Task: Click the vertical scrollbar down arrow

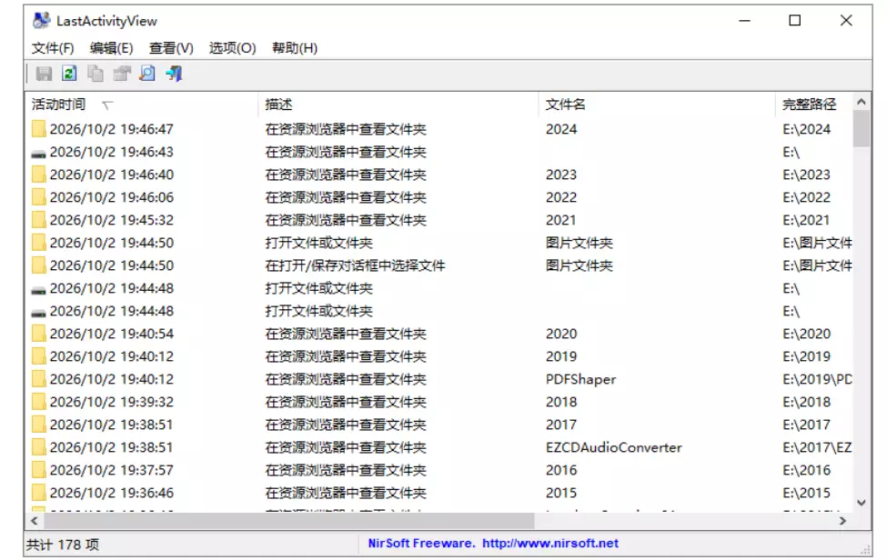Action: tap(861, 503)
